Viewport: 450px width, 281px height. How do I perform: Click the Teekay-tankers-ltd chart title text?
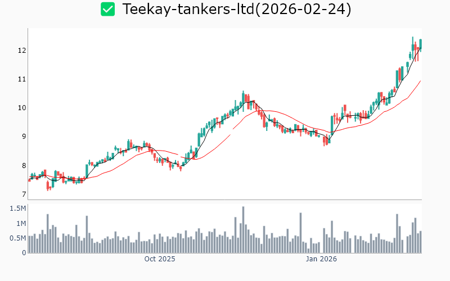click(x=237, y=10)
